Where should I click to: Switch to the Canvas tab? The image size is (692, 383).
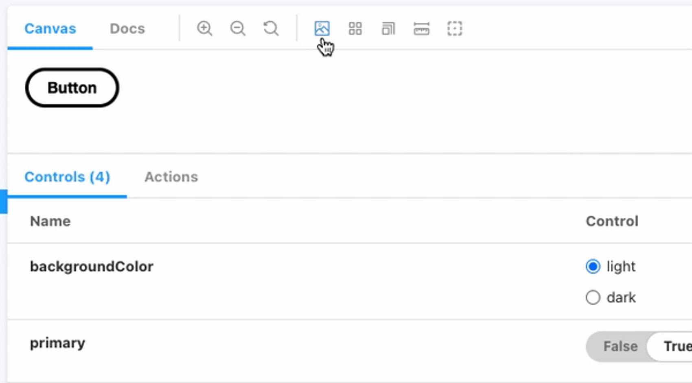point(50,28)
